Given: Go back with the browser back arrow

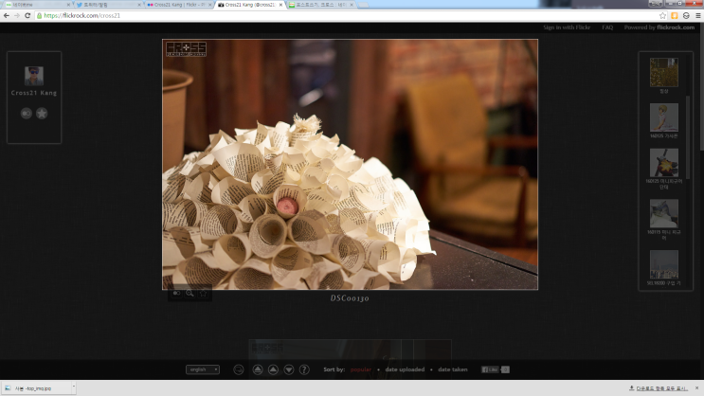Looking at the screenshot, I should point(7,15).
